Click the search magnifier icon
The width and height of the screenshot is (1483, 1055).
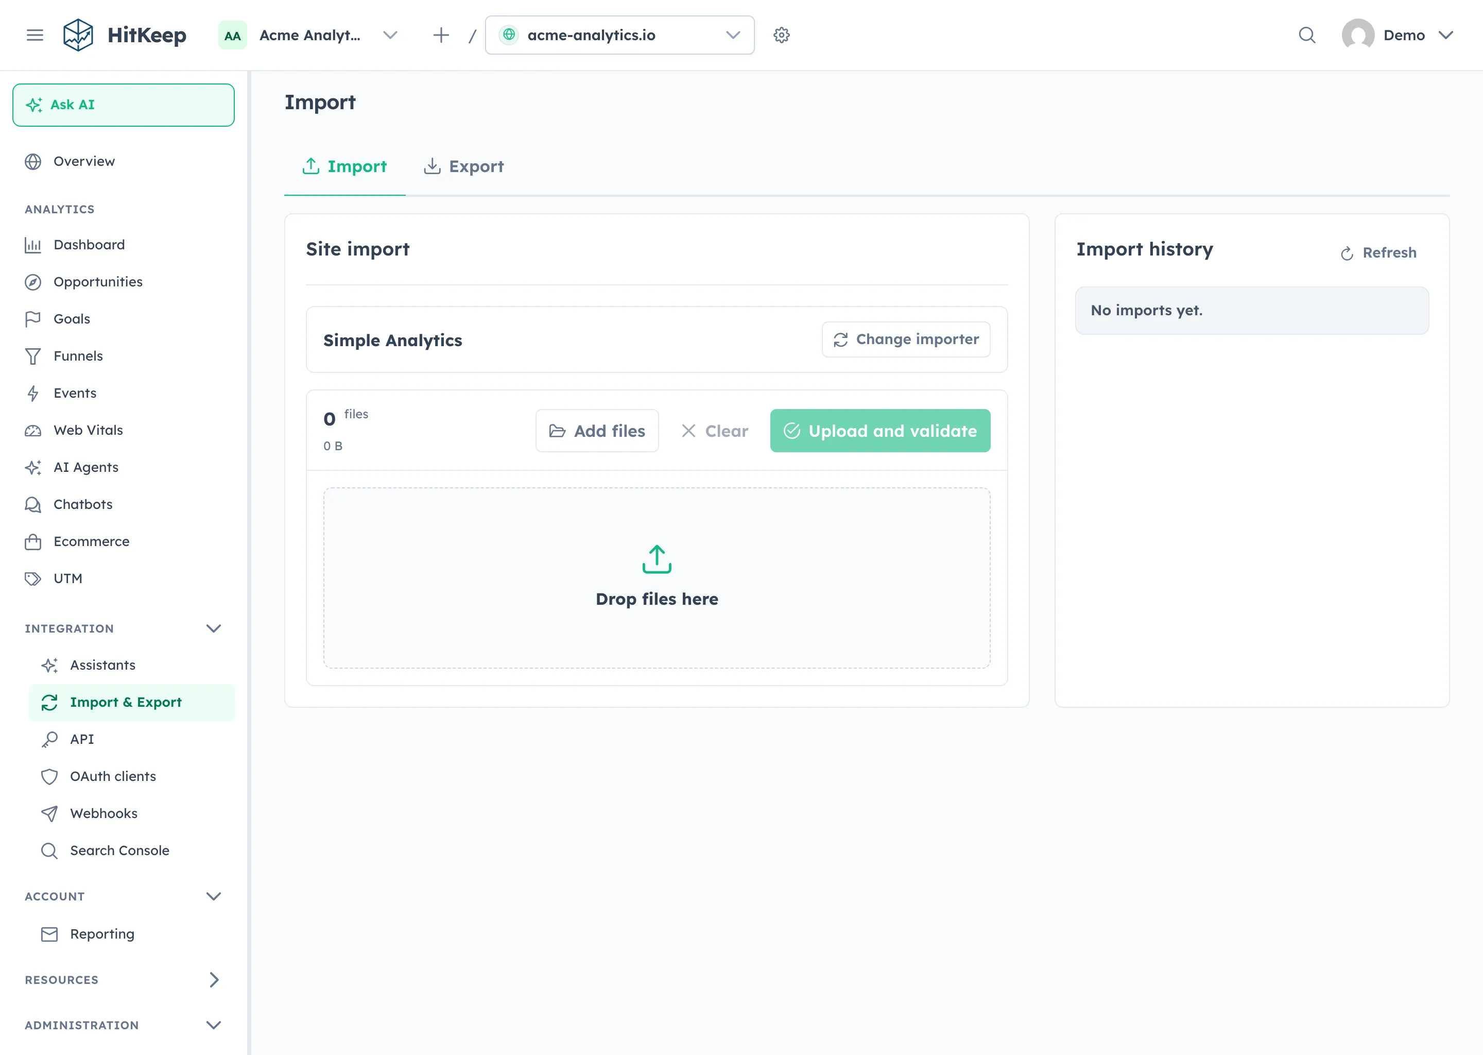coord(1306,35)
